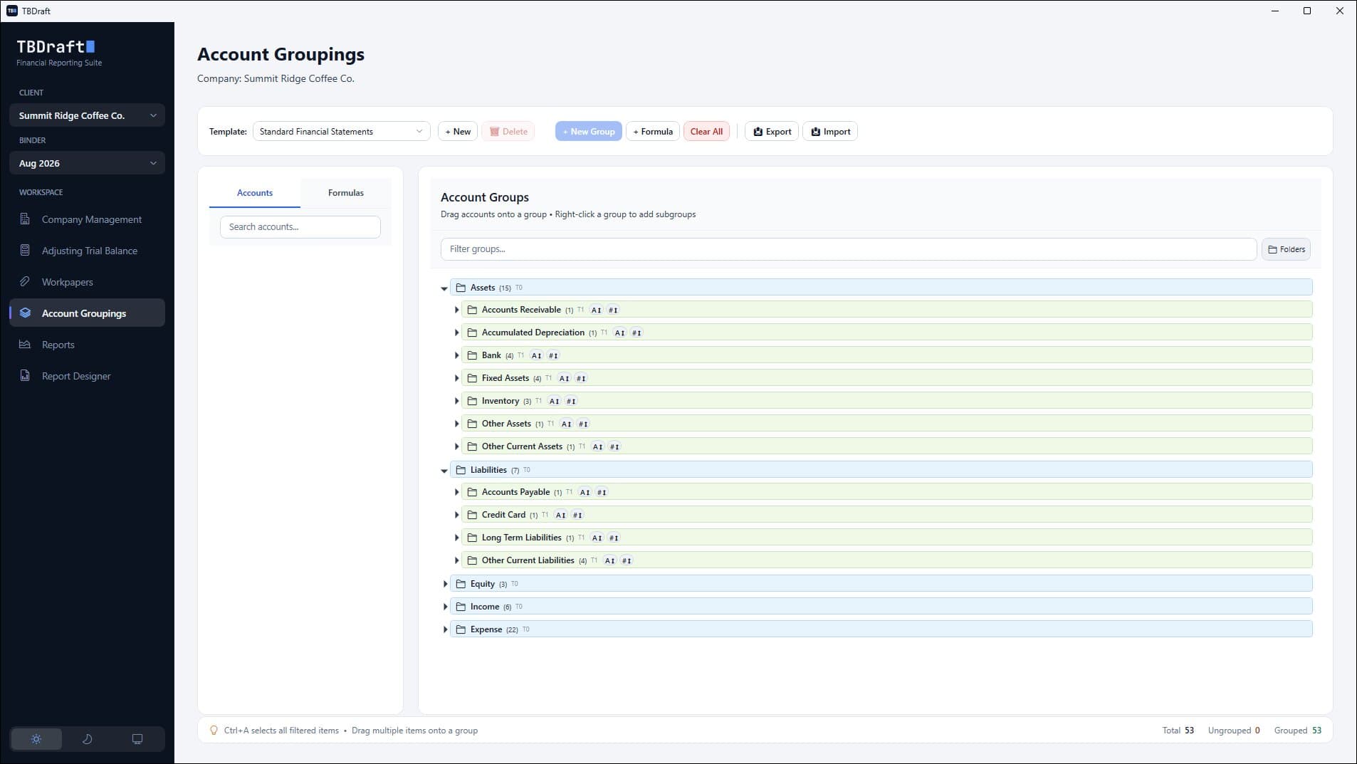The height and width of the screenshot is (764, 1357).
Task: Expand the Bank subgroup arrow
Action: click(456, 355)
